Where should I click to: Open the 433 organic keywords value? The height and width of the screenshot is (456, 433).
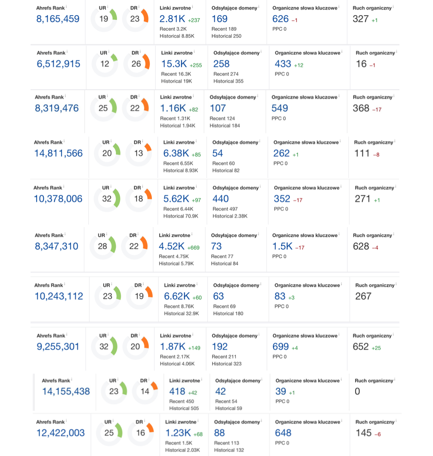(283, 64)
